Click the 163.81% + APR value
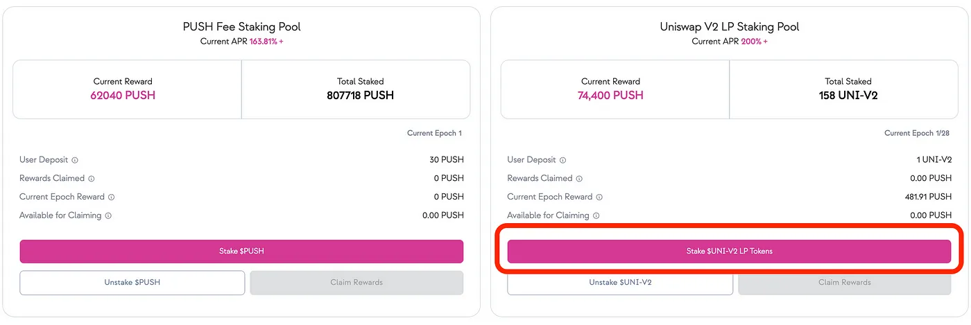971x325 pixels. pyautogui.click(x=266, y=42)
